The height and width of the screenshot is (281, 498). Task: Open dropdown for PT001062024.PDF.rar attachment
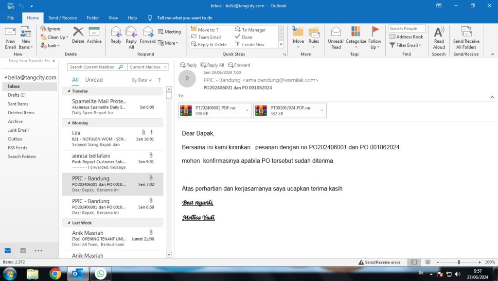click(x=322, y=110)
